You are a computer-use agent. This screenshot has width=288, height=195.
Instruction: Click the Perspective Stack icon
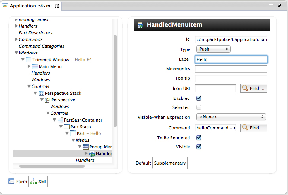point(41,93)
